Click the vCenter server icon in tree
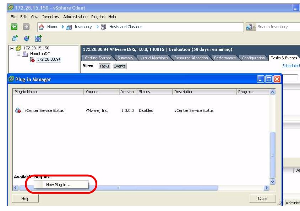This screenshot has width=300, height=211. (18, 48)
